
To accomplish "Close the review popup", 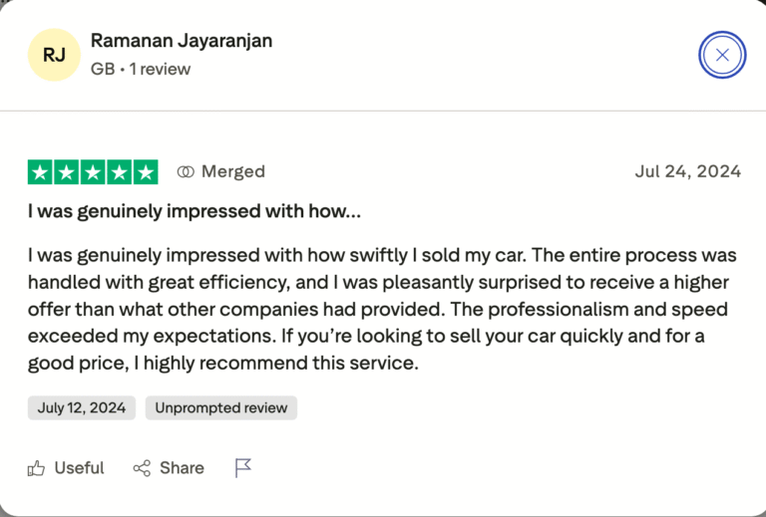I will (722, 55).
